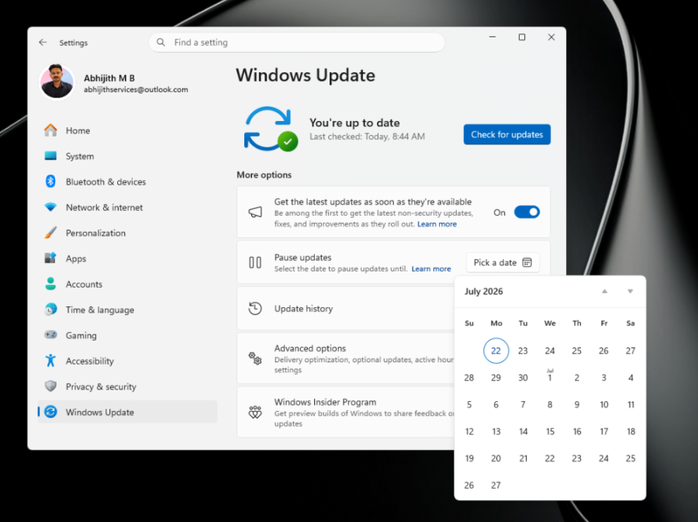Click the user profile picture
The image size is (698, 522).
click(57, 81)
